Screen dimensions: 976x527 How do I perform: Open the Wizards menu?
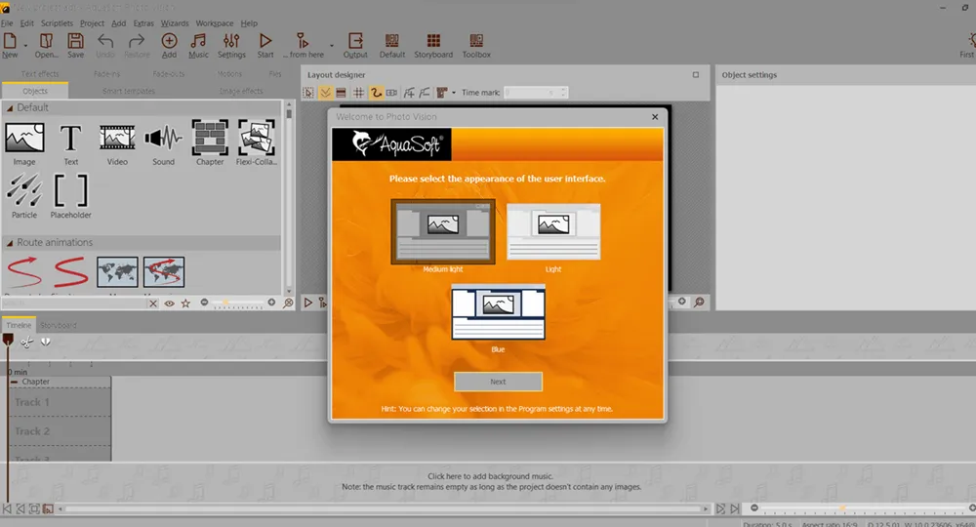[x=174, y=22]
